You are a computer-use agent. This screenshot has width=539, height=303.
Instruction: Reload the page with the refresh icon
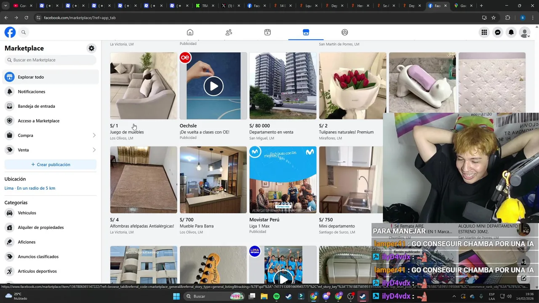[26, 18]
